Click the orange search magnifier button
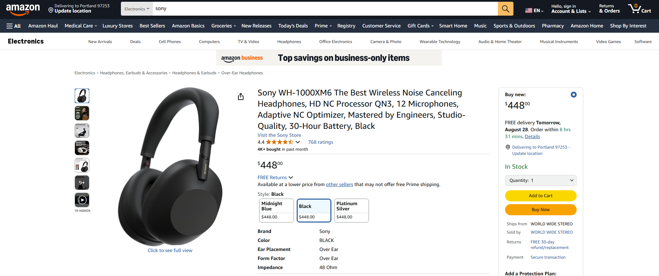659x276 pixels. [x=505, y=9]
